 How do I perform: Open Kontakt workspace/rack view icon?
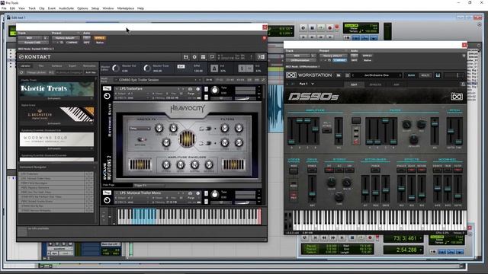(x=204, y=57)
